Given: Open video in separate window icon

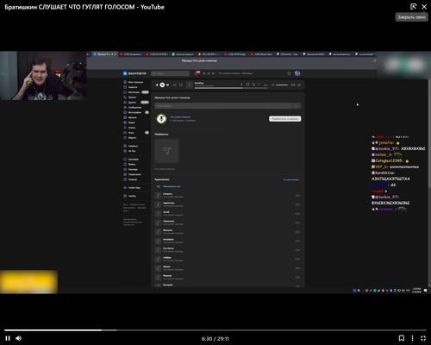Looking at the screenshot, I should click(413, 6).
